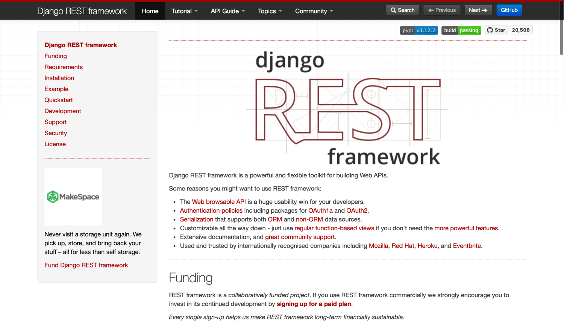
Task: Go to the Next page
Action: click(x=478, y=10)
